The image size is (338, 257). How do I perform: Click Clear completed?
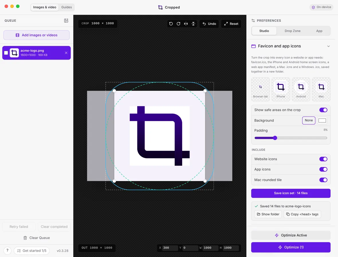[54, 227]
